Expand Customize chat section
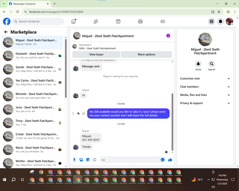Image resolution: width=239 pixels, height=191 pixels. tap(205, 78)
